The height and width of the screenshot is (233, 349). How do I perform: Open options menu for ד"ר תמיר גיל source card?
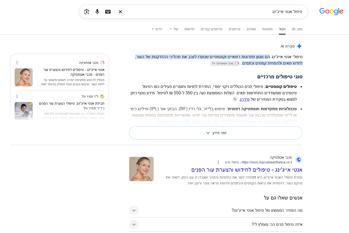coord(17,96)
